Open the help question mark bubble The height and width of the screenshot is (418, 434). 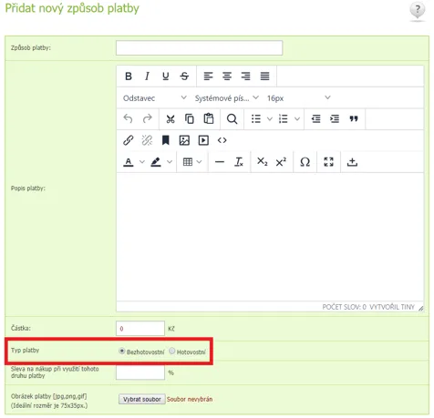(x=418, y=10)
